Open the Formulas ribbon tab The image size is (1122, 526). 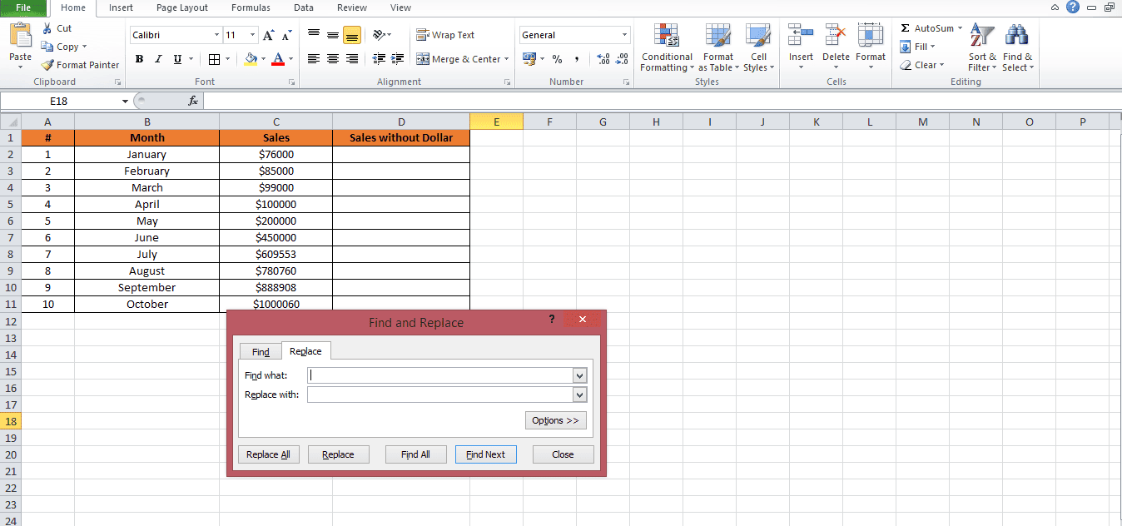tap(251, 7)
